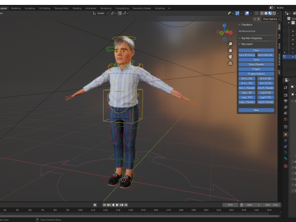
Task: Toggle the Torso rig layer
Action: (257, 60)
